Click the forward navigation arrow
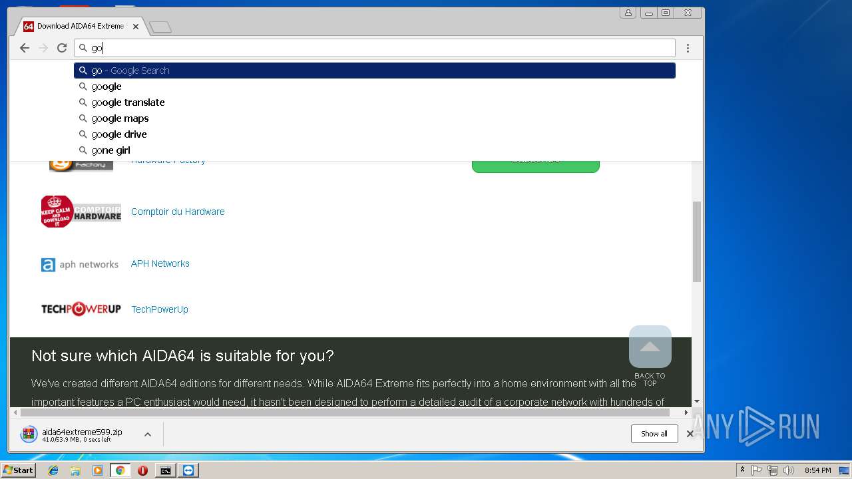The width and height of the screenshot is (852, 479). (x=43, y=48)
